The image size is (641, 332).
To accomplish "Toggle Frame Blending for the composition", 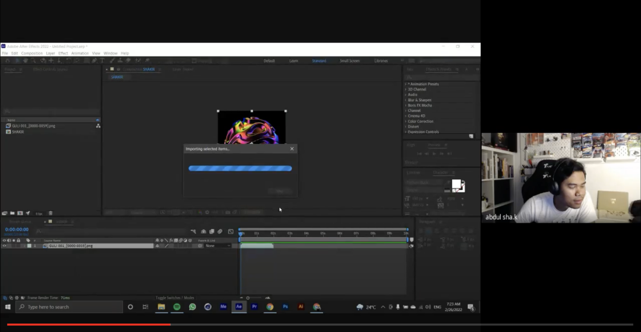I will [212, 231].
